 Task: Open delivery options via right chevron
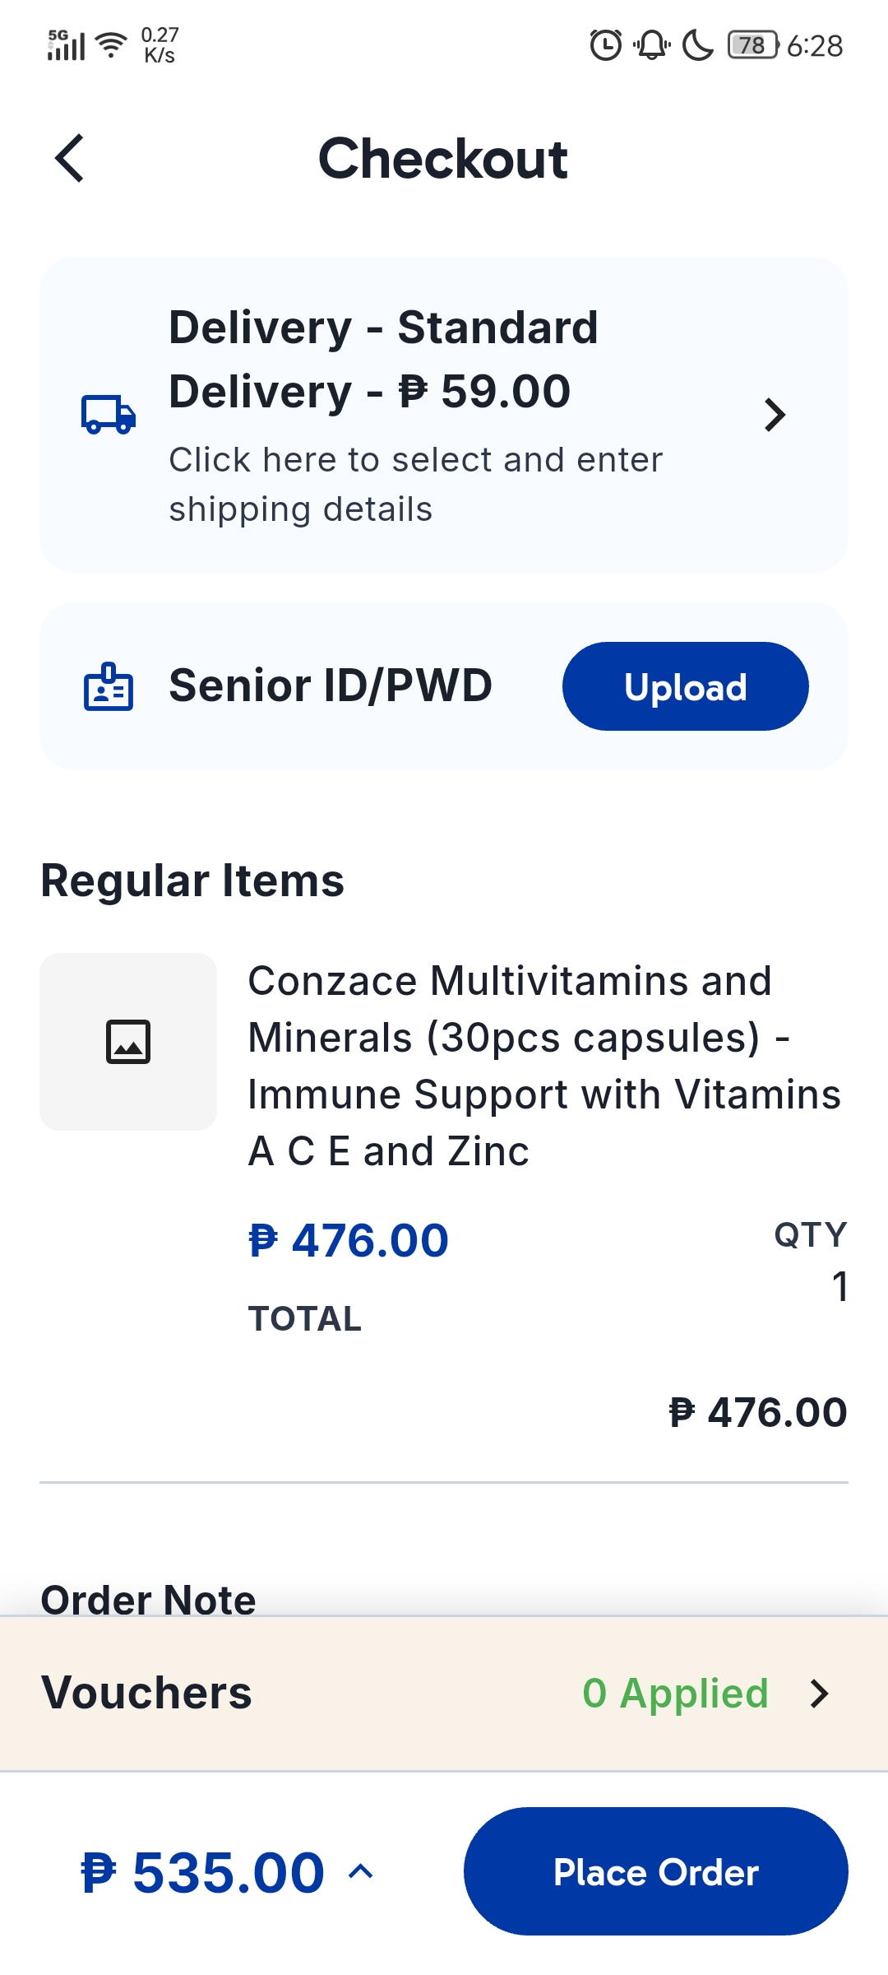tap(775, 415)
